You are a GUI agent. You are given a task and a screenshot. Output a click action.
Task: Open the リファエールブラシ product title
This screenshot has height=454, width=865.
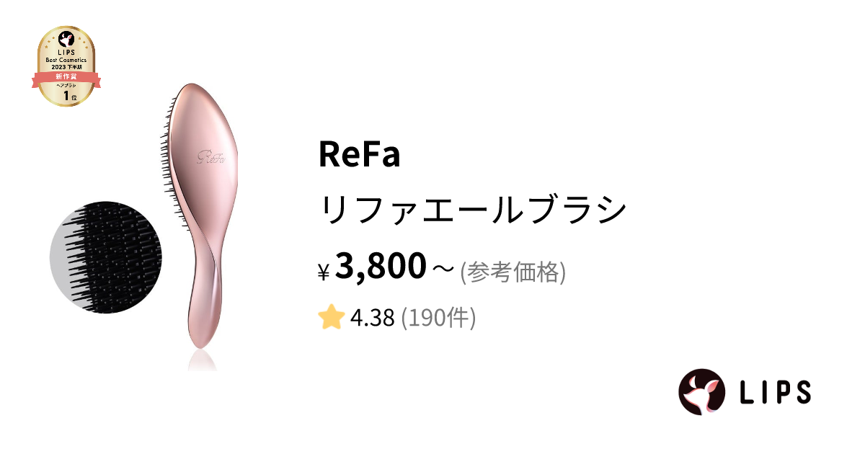pyautogui.click(x=472, y=211)
